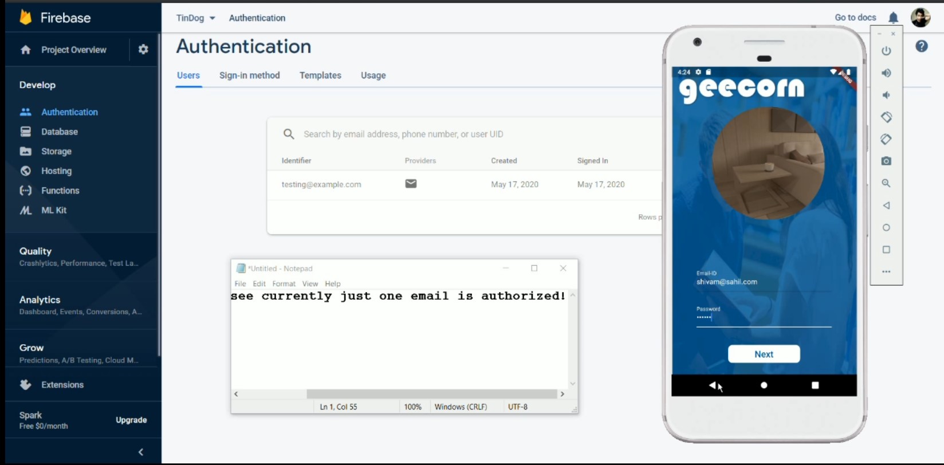Click emulator volume up icon

[x=886, y=73]
